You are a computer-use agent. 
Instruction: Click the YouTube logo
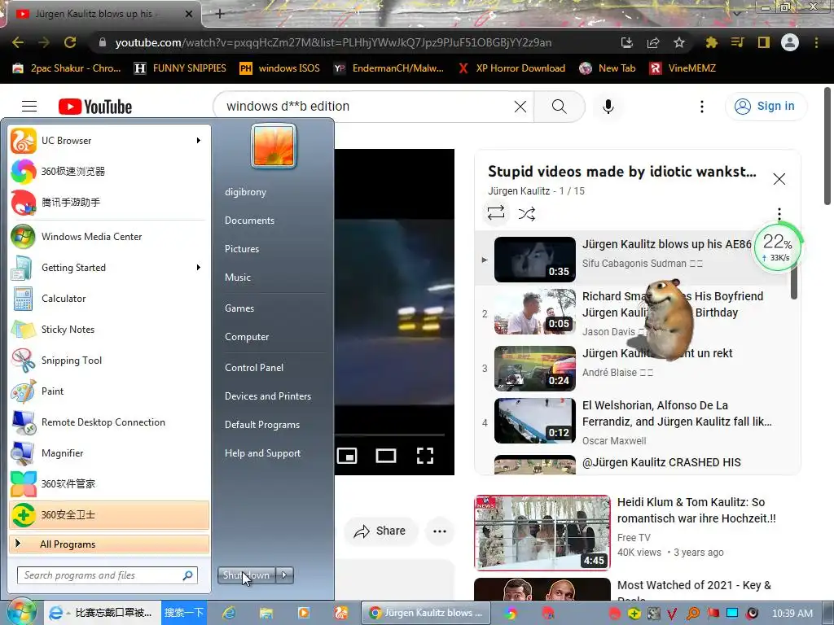click(x=95, y=107)
